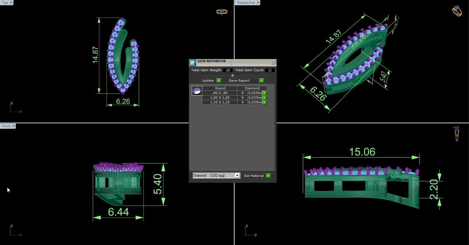Close the Gem Reporter window
Image resolution: width=469 pixels, height=245 pixels.
coord(273,62)
